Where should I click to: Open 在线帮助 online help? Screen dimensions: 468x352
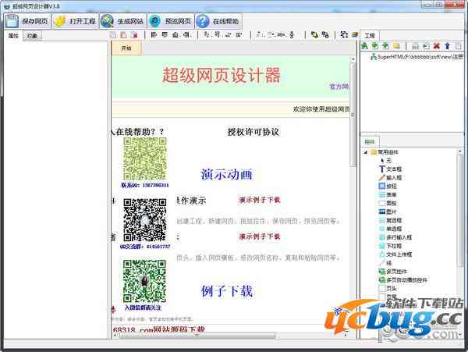click(218, 21)
